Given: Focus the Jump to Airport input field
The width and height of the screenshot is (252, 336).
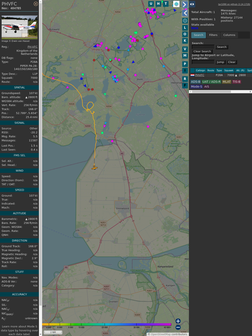Looking at the screenshot, I should 203,62.
